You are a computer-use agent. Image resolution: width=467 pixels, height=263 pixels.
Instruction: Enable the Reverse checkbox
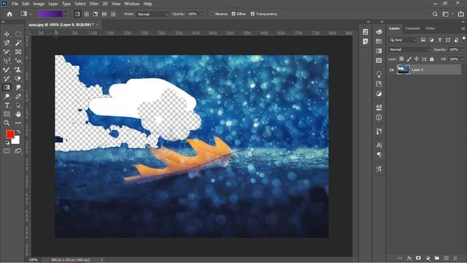click(212, 14)
